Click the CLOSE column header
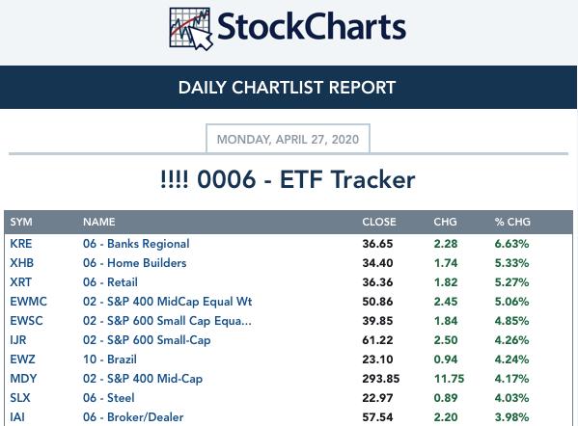 coord(379,222)
